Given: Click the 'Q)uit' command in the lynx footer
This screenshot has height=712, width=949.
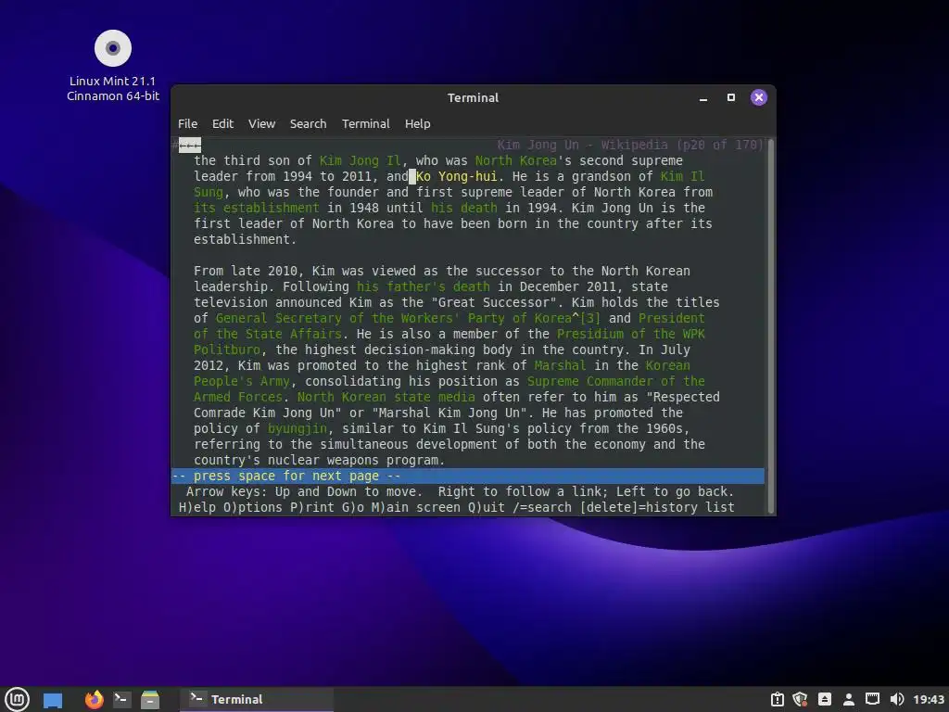Looking at the screenshot, I should tap(486, 507).
